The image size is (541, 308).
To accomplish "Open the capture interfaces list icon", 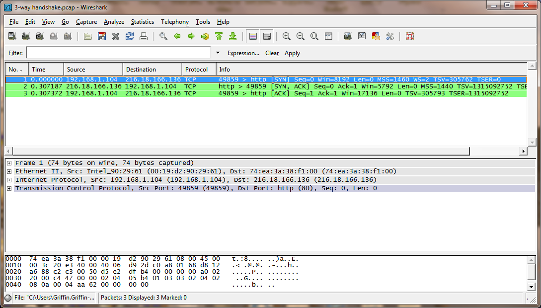I will [12, 36].
